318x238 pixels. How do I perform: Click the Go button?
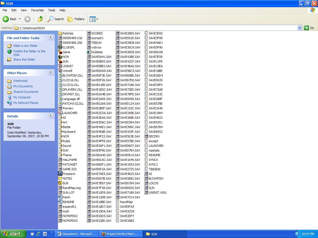309,28
